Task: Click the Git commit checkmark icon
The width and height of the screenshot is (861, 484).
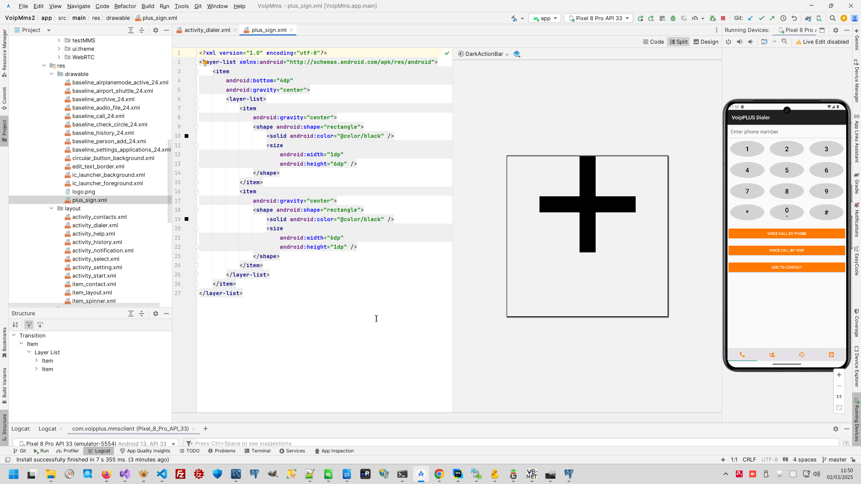Action: pos(761,18)
